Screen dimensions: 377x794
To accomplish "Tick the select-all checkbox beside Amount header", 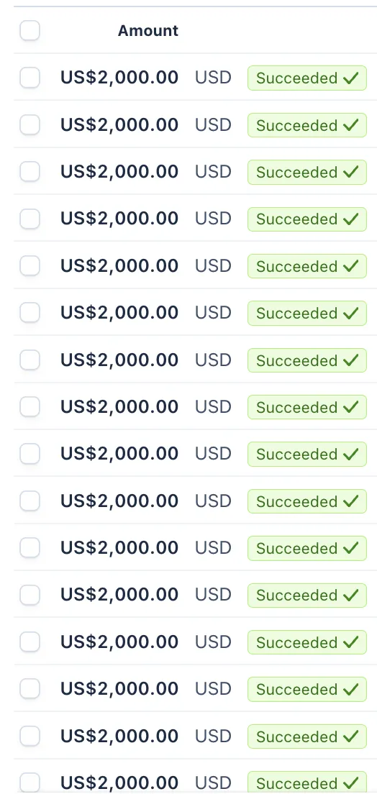I will coord(30,31).
